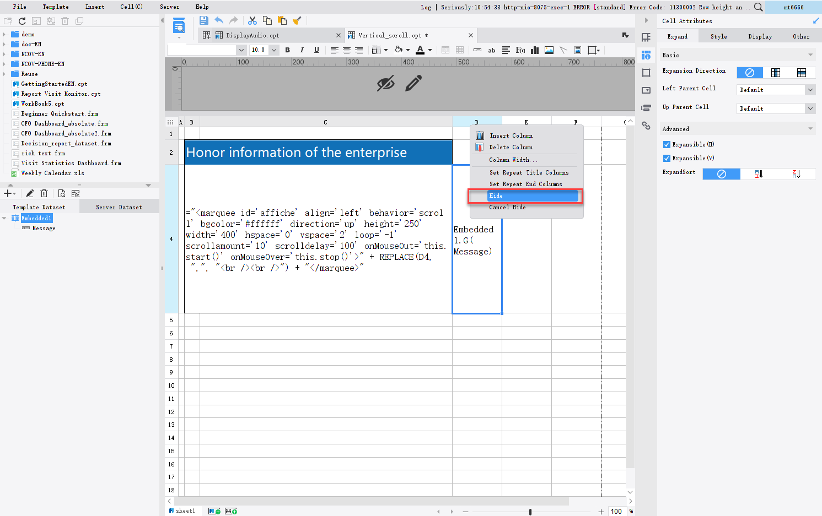
Task: Open the search icon in the top bar
Action: [x=759, y=7]
